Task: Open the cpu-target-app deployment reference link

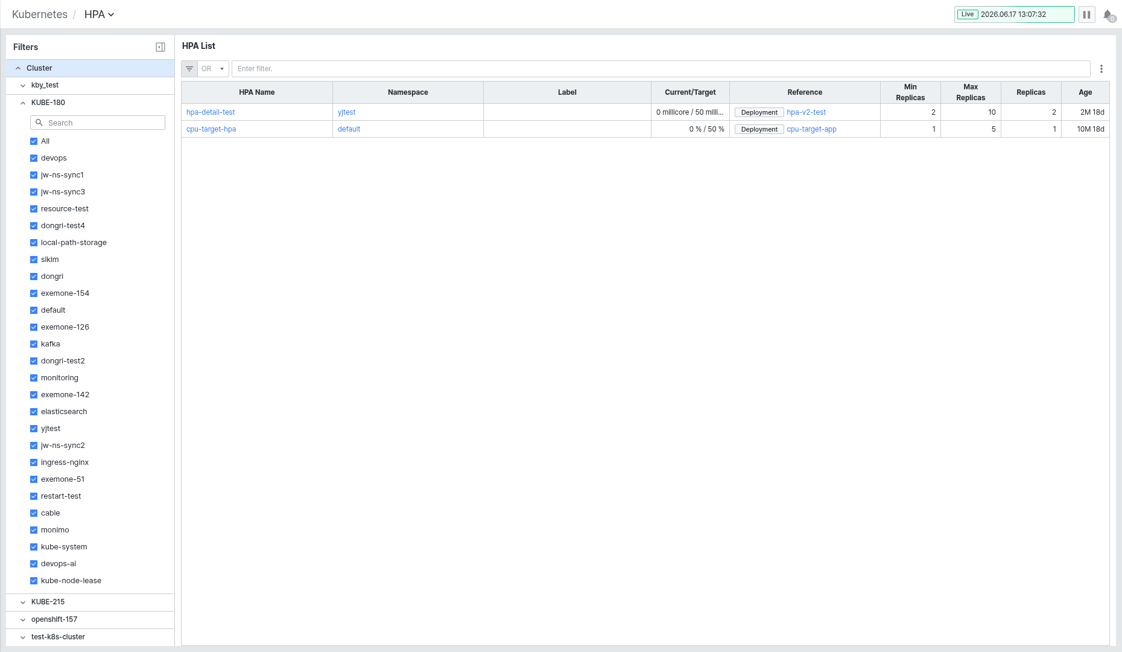Action: (x=811, y=129)
